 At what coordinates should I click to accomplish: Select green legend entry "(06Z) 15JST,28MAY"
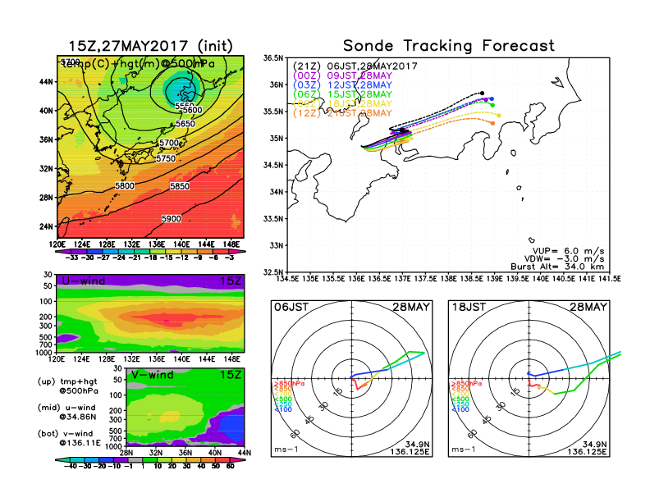[342, 94]
